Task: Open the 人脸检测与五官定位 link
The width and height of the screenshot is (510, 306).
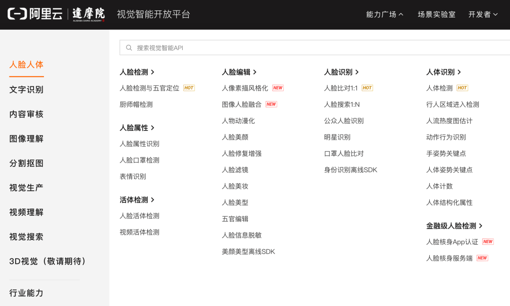Action: point(149,88)
